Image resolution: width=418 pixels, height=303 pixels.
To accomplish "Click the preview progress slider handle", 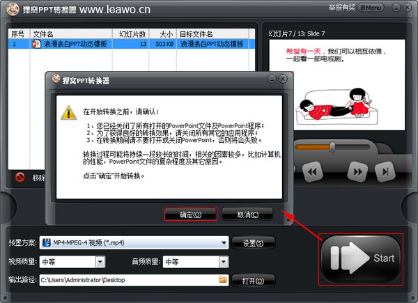I will [x=332, y=147].
